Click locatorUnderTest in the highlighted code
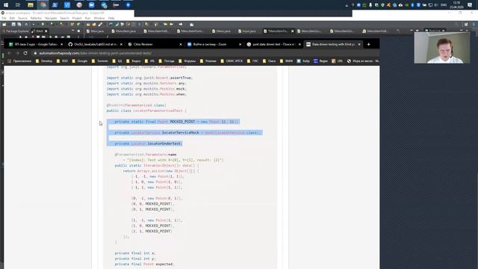 164,143
